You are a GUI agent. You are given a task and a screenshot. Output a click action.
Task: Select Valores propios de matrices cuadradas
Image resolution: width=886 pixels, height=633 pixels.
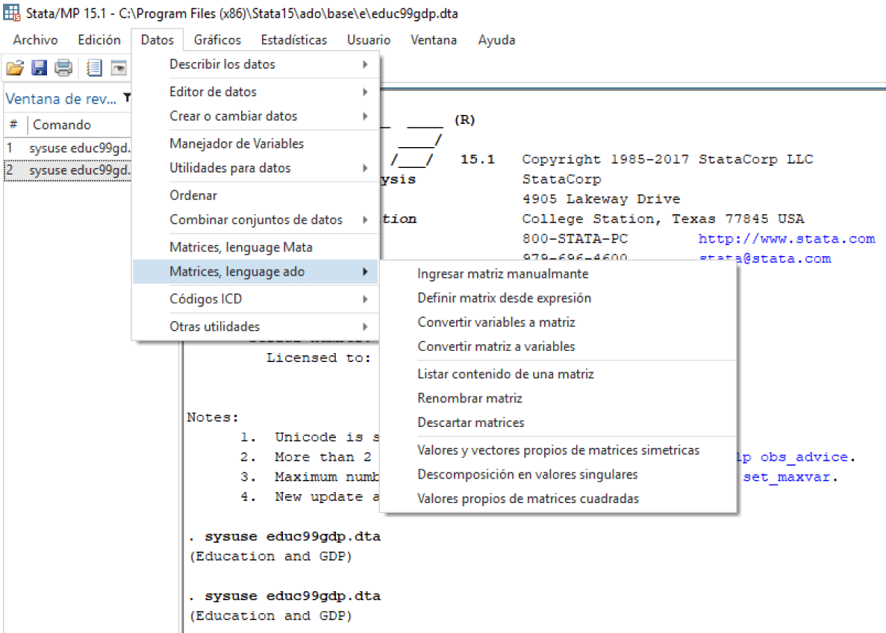558,499
